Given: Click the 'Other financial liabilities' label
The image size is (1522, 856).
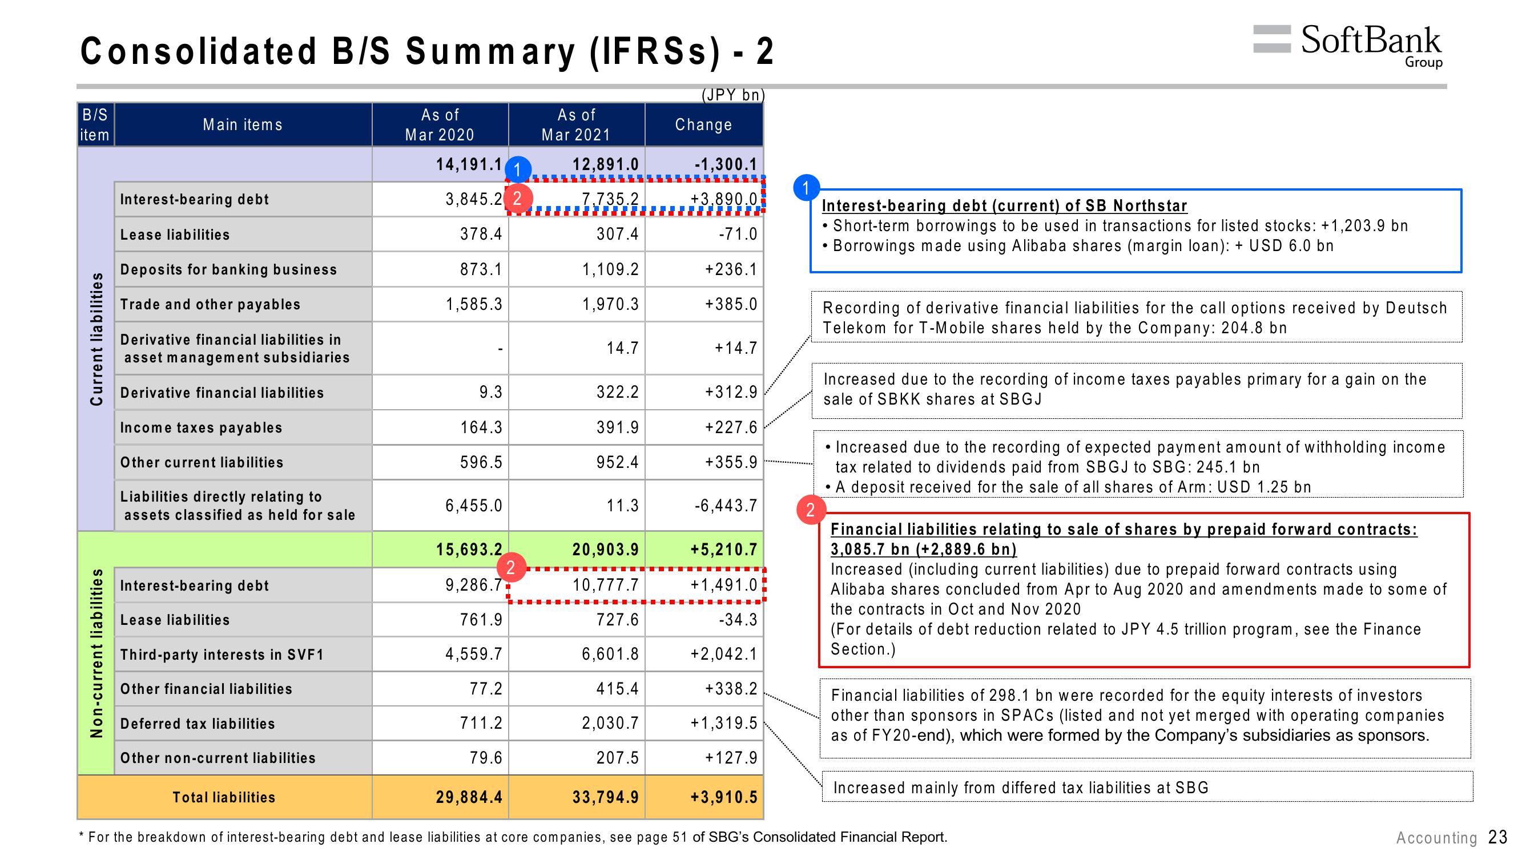Looking at the screenshot, I should [206, 689].
